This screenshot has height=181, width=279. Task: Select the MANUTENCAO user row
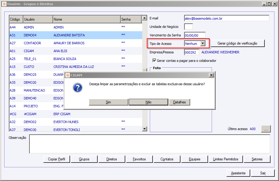pyautogui.click(x=37, y=90)
